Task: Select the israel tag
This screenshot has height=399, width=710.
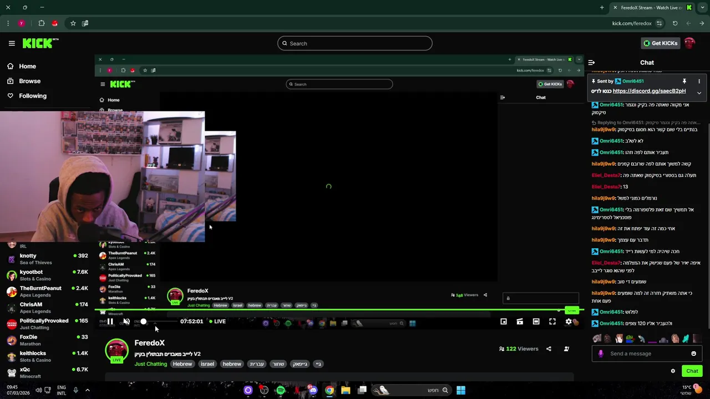Action: click(x=207, y=364)
